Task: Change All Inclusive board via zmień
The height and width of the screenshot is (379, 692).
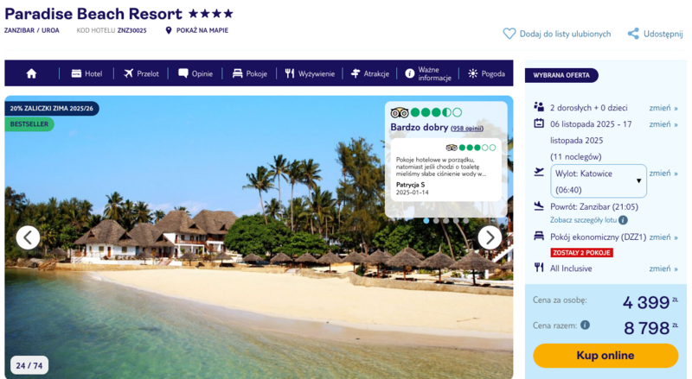Action: pos(663,268)
